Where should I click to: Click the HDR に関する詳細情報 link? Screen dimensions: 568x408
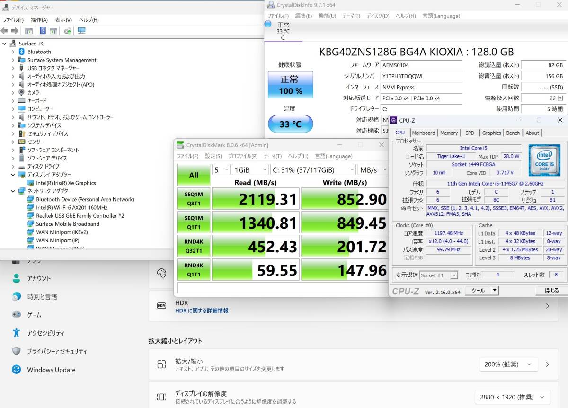202,311
